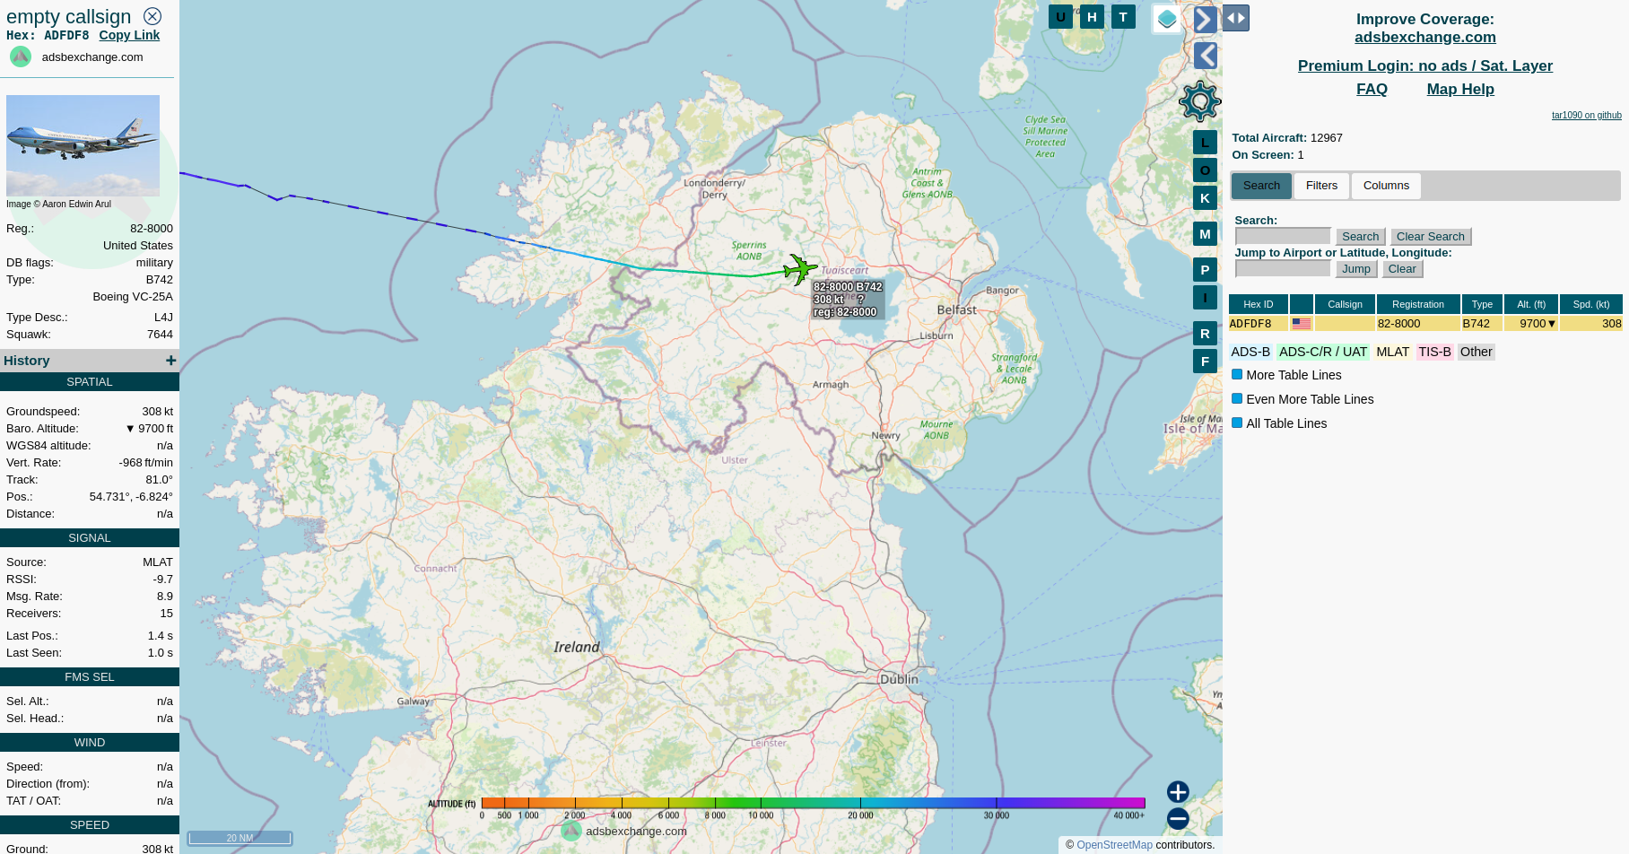Viewport: 1629px width, 854px height.
Task: Open adsbexchange.com improve coverage link
Action: coord(1424,37)
